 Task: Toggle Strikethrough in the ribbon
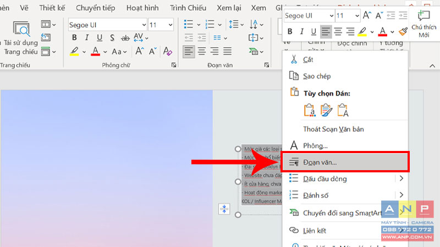(x=125, y=37)
